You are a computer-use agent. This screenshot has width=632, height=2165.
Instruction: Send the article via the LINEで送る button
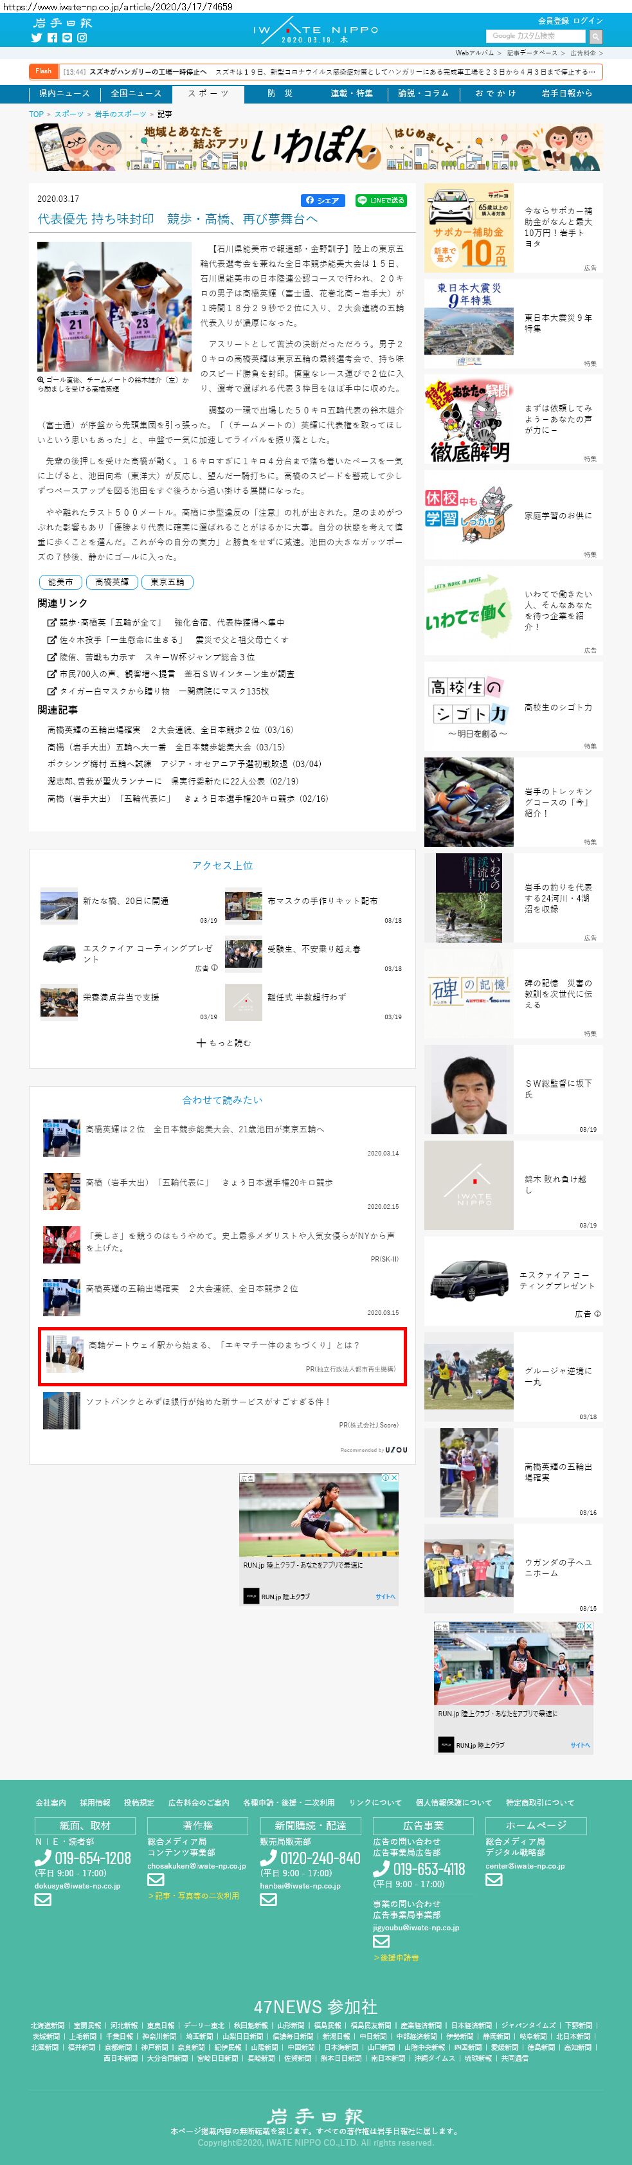click(381, 200)
